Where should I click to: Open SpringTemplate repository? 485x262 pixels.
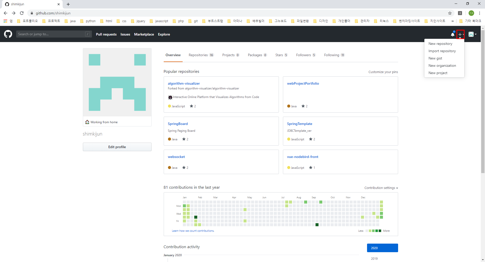(x=300, y=124)
